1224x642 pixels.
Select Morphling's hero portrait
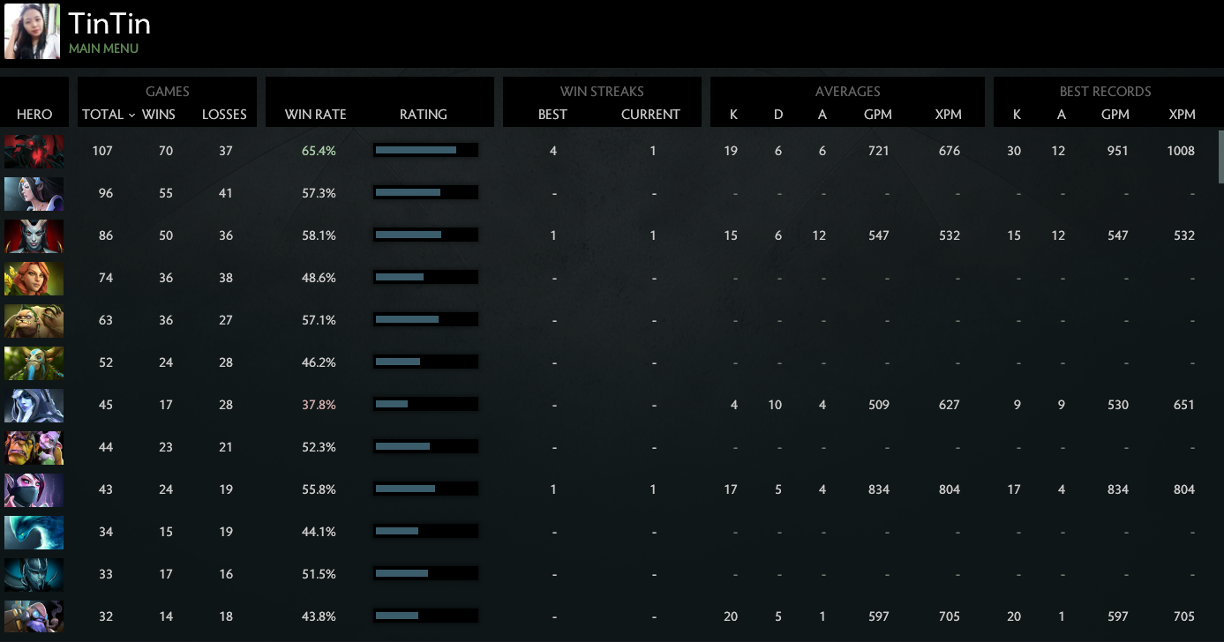click(x=34, y=532)
